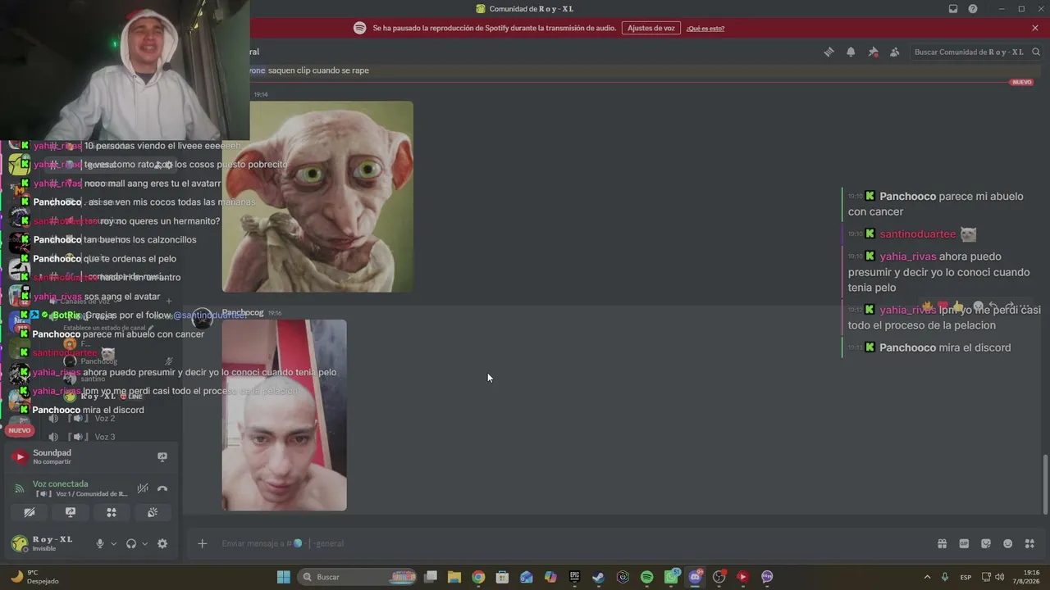Toggle headphone deafen beside Roy-XL
Screen dimensions: 1050x590
click(130, 543)
